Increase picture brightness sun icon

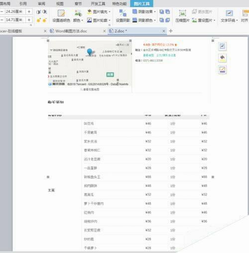click(x=38, y=20)
